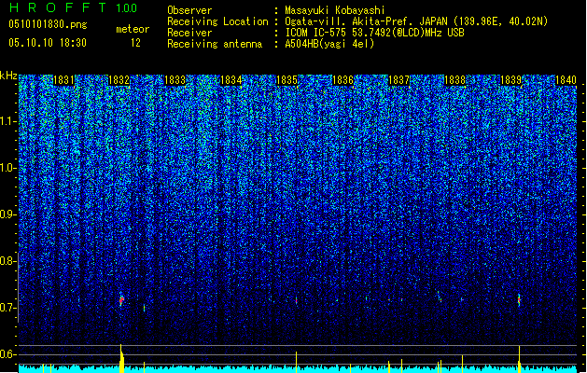The height and width of the screenshot is (373, 587).
Task: Click the ICOM IC-575 receiver text
Action: (374, 33)
